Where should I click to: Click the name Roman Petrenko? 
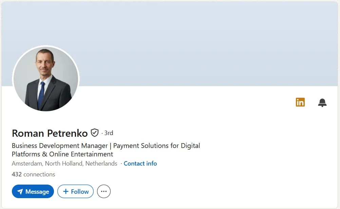[x=50, y=133]
